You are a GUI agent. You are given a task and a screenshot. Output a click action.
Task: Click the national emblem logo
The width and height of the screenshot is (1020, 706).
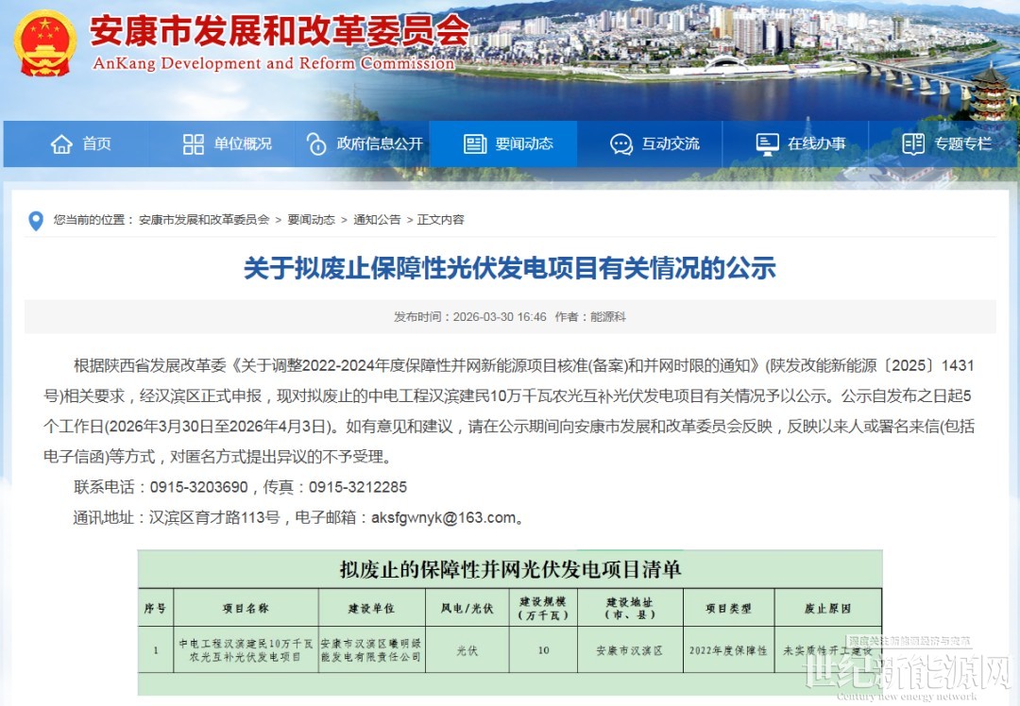pos(45,43)
